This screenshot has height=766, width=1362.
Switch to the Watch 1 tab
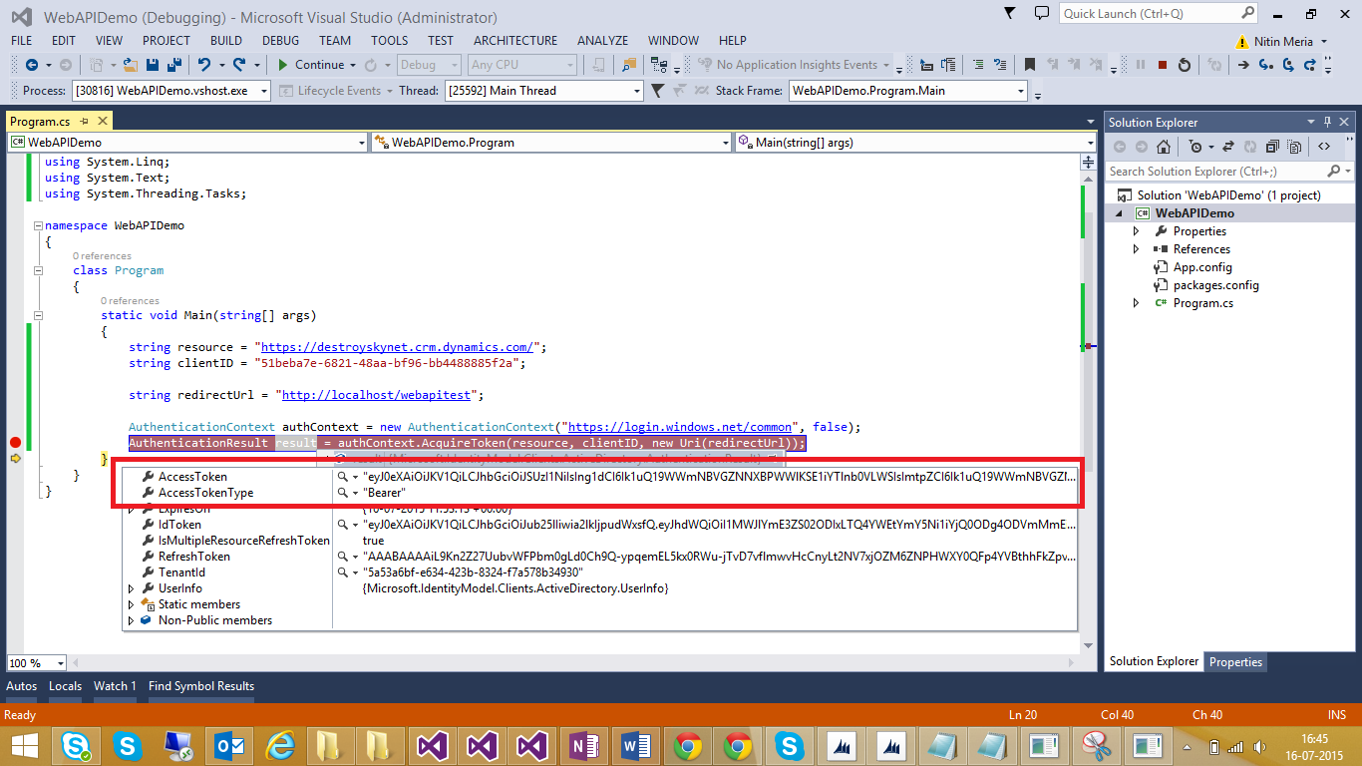point(115,686)
